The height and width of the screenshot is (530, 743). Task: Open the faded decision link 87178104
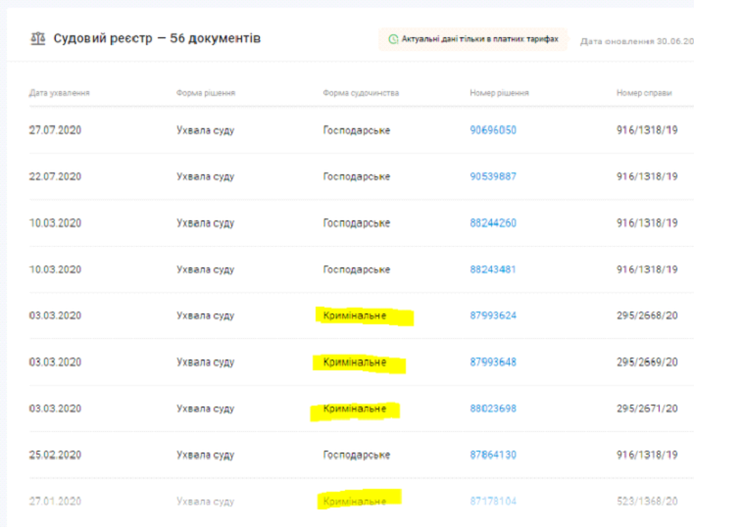tap(493, 502)
